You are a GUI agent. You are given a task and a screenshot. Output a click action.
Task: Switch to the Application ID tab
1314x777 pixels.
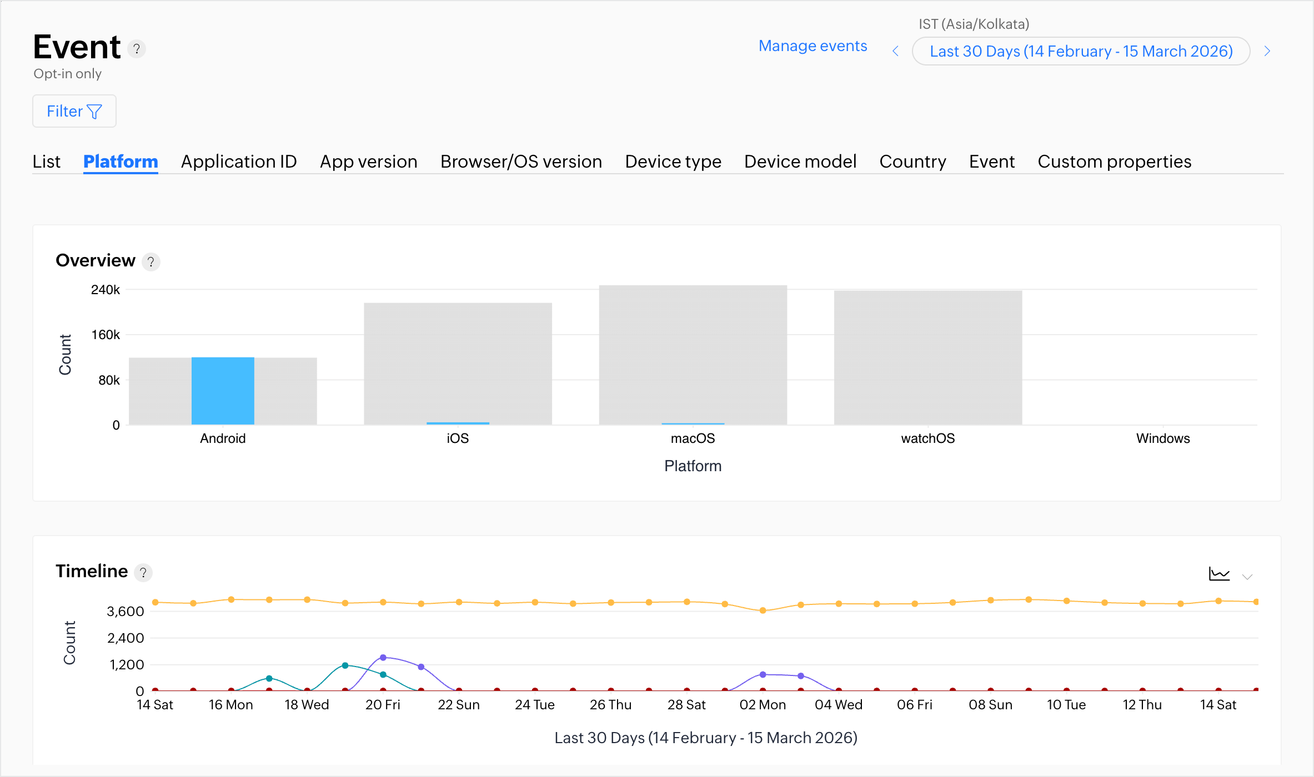(x=239, y=162)
